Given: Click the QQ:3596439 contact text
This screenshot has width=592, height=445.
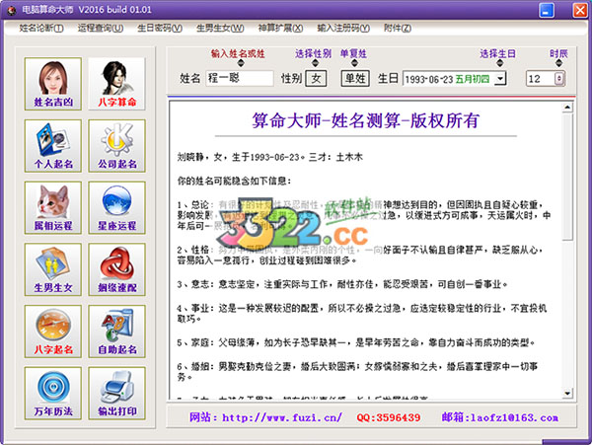Looking at the screenshot, I should [x=389, y=417].
